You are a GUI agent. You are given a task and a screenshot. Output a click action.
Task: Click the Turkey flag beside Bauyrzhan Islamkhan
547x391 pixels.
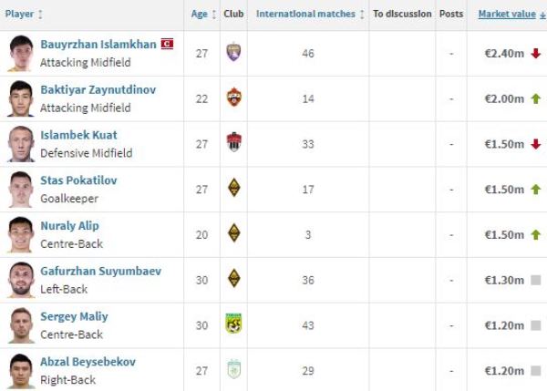tap(167, 44)
